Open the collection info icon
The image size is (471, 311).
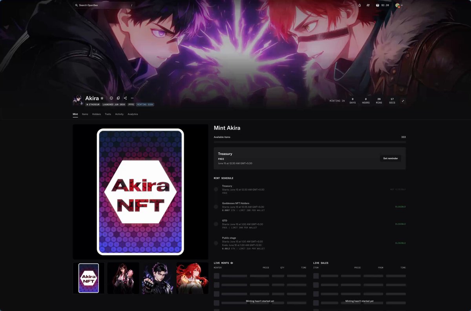pyautogui.click(x=111, y=98)
